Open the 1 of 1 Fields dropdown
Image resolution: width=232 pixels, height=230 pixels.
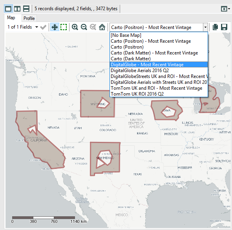(23, 27)
